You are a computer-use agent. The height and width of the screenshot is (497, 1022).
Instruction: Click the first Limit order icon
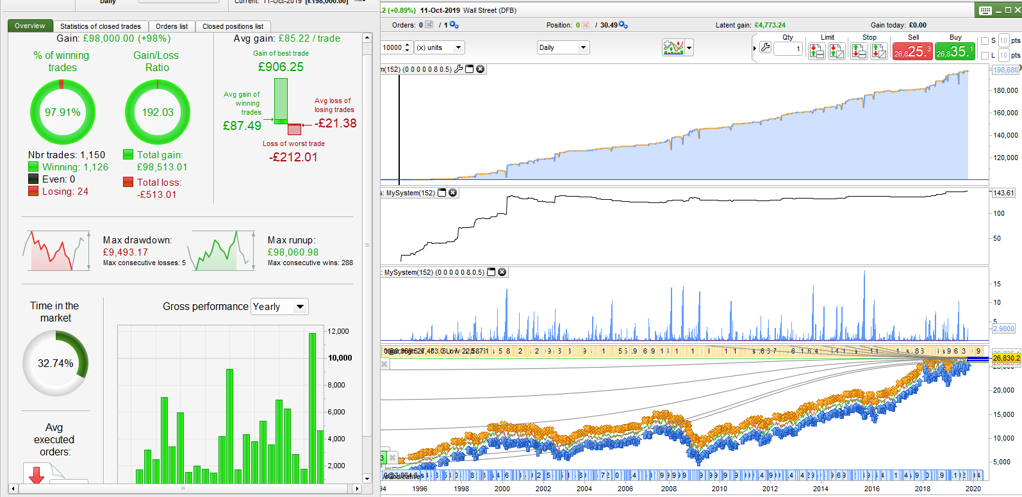tap(816, 51)
